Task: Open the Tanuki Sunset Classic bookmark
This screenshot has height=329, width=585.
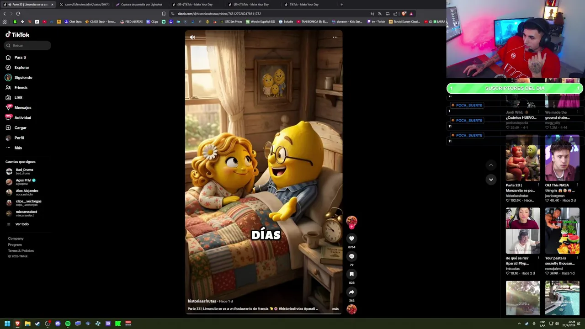Action: [x=404, y=21]
